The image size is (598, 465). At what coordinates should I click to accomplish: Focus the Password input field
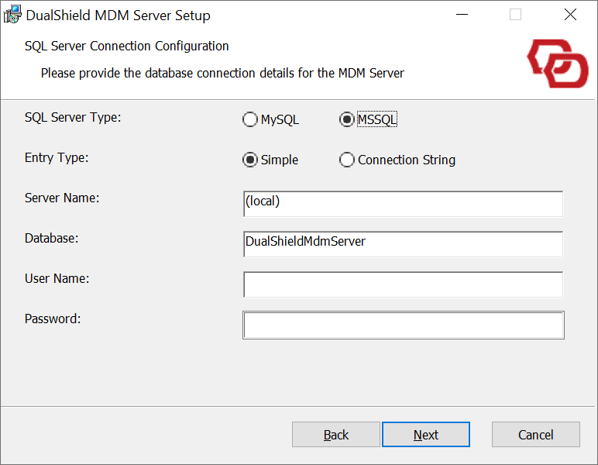click(x=403, y=325)
